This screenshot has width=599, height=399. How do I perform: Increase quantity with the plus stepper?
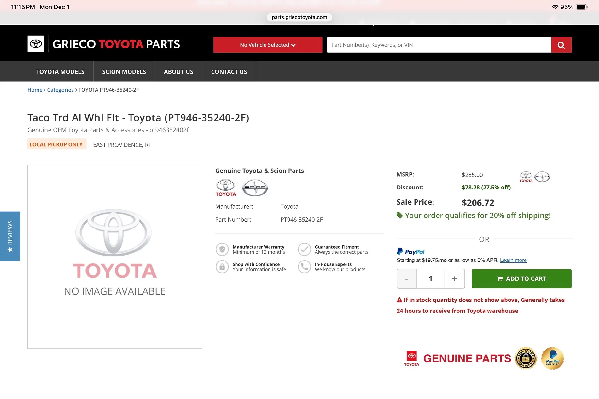(454, 278)
